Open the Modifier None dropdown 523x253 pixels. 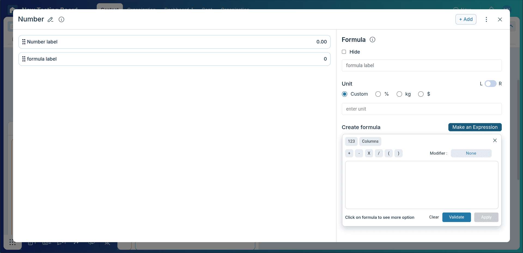[x=471, y=153]
